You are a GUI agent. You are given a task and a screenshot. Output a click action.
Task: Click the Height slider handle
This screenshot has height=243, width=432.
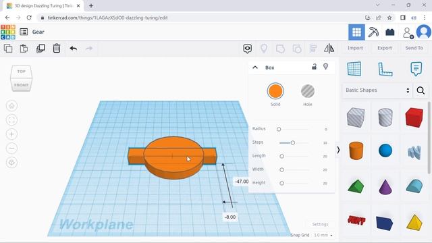[x=281, y=183]
